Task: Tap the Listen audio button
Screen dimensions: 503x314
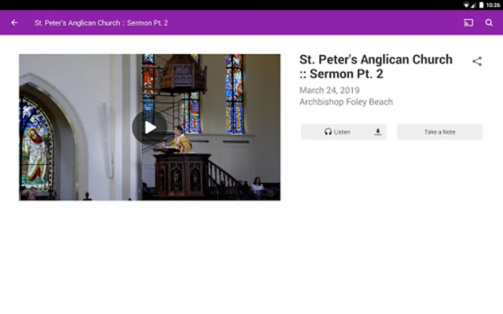Action: coord(337,132)
